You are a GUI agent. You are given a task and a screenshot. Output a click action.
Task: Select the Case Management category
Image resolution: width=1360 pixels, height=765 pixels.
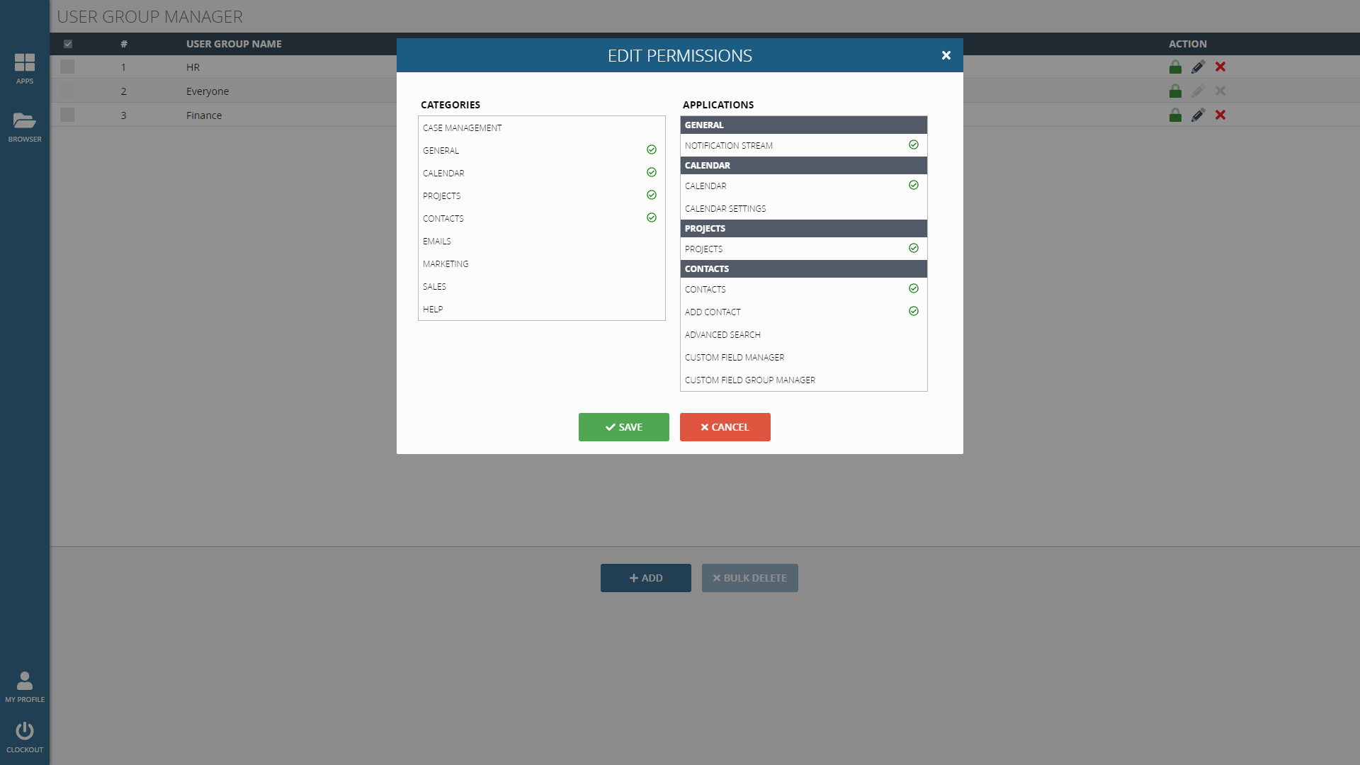point(463,128)
